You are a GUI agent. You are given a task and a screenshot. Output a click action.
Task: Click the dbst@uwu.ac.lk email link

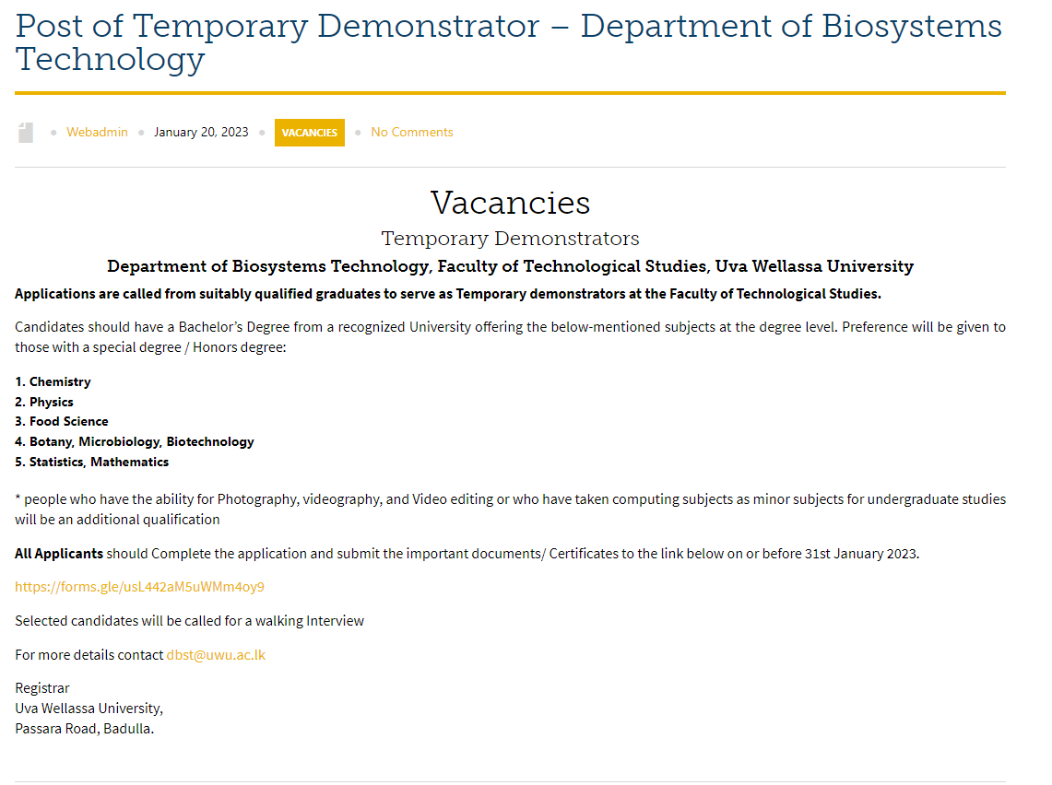216,655
